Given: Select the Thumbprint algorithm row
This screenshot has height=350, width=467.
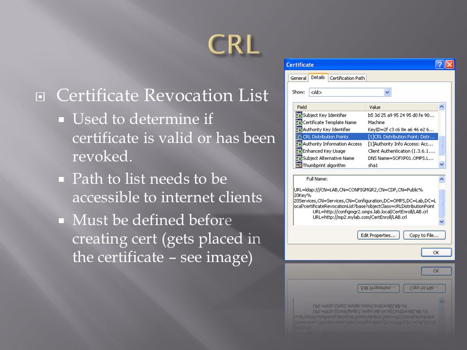Looking at the screenshot, I should click(x=366, y=165).
